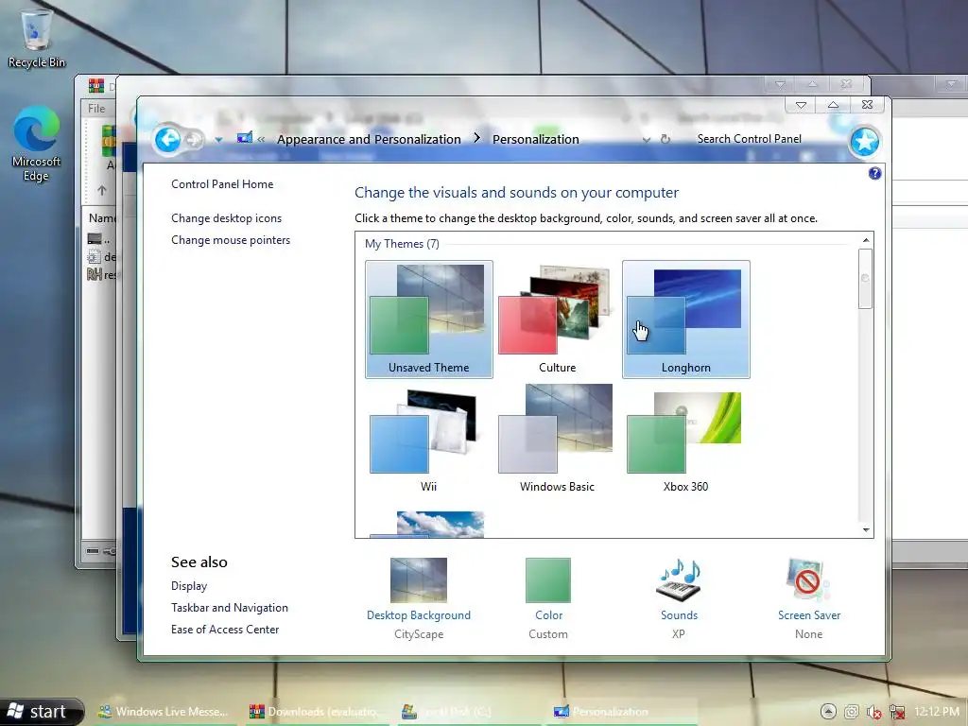This screenshot has height=726, width=968.
Task: Open the File menu in WinRAR window
Action: point(96,109)
